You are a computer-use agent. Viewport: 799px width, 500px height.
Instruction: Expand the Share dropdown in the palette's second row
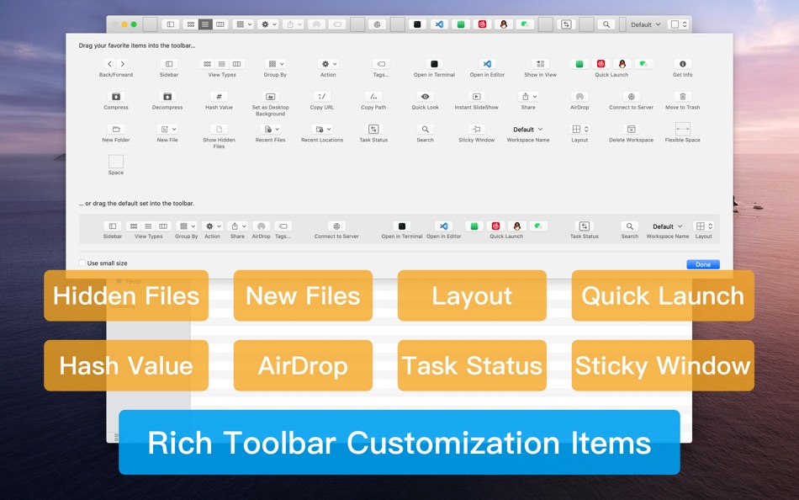click(x=528, y=97)
